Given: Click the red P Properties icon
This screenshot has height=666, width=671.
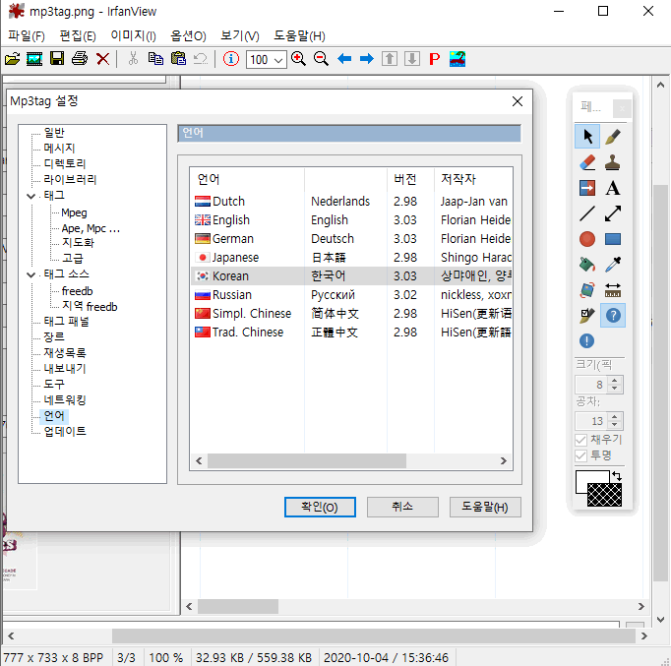Looking at the screenshot, I should [434, 59].
